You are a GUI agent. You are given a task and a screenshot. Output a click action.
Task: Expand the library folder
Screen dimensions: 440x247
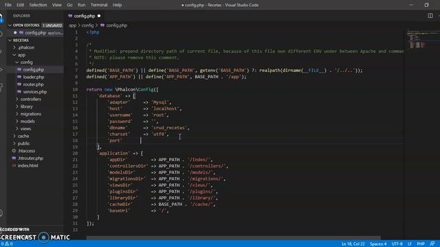17,106
